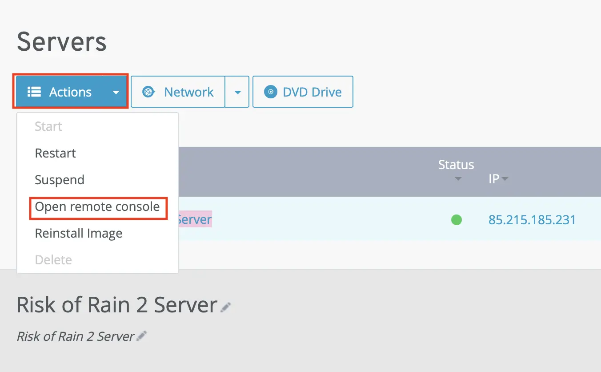Open the Actions dropdown button
Viewport: 601px width, 372px height.
pyautogui.click(x=72, y=92)
